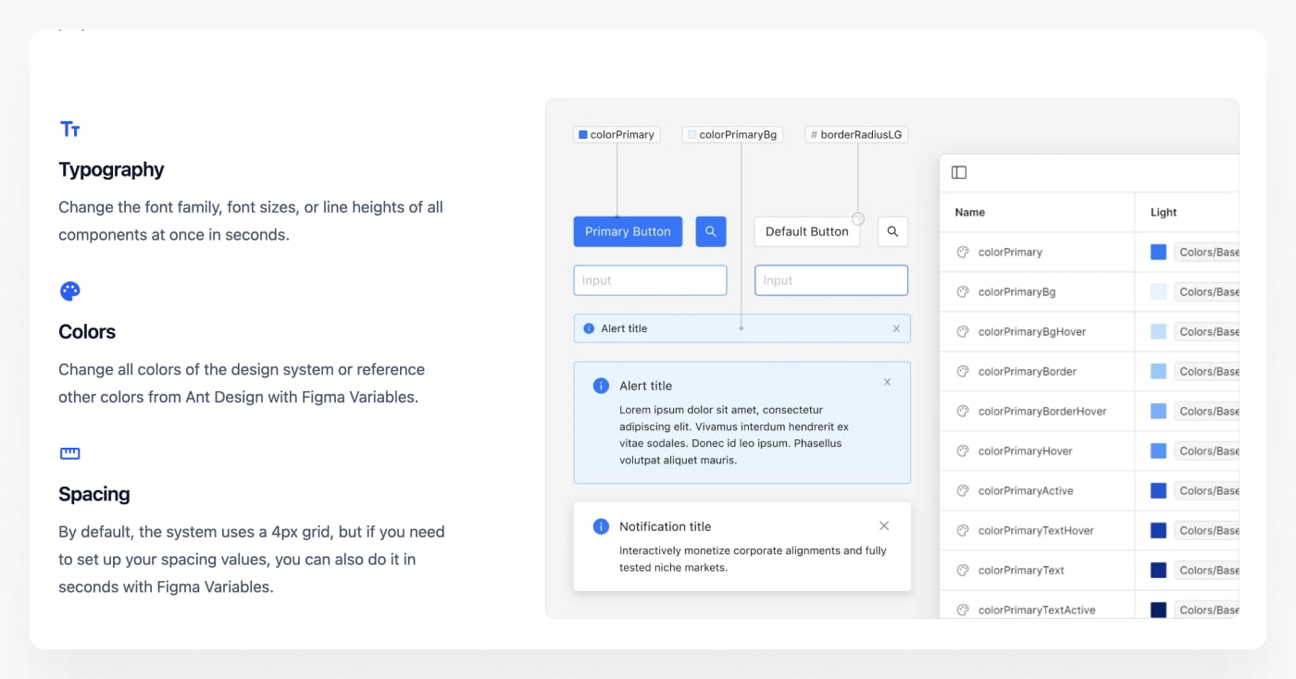This screenshot has height=679, width=1296.
Task: Click the info icon in Notification title
Action: click(x=601, y=526)
